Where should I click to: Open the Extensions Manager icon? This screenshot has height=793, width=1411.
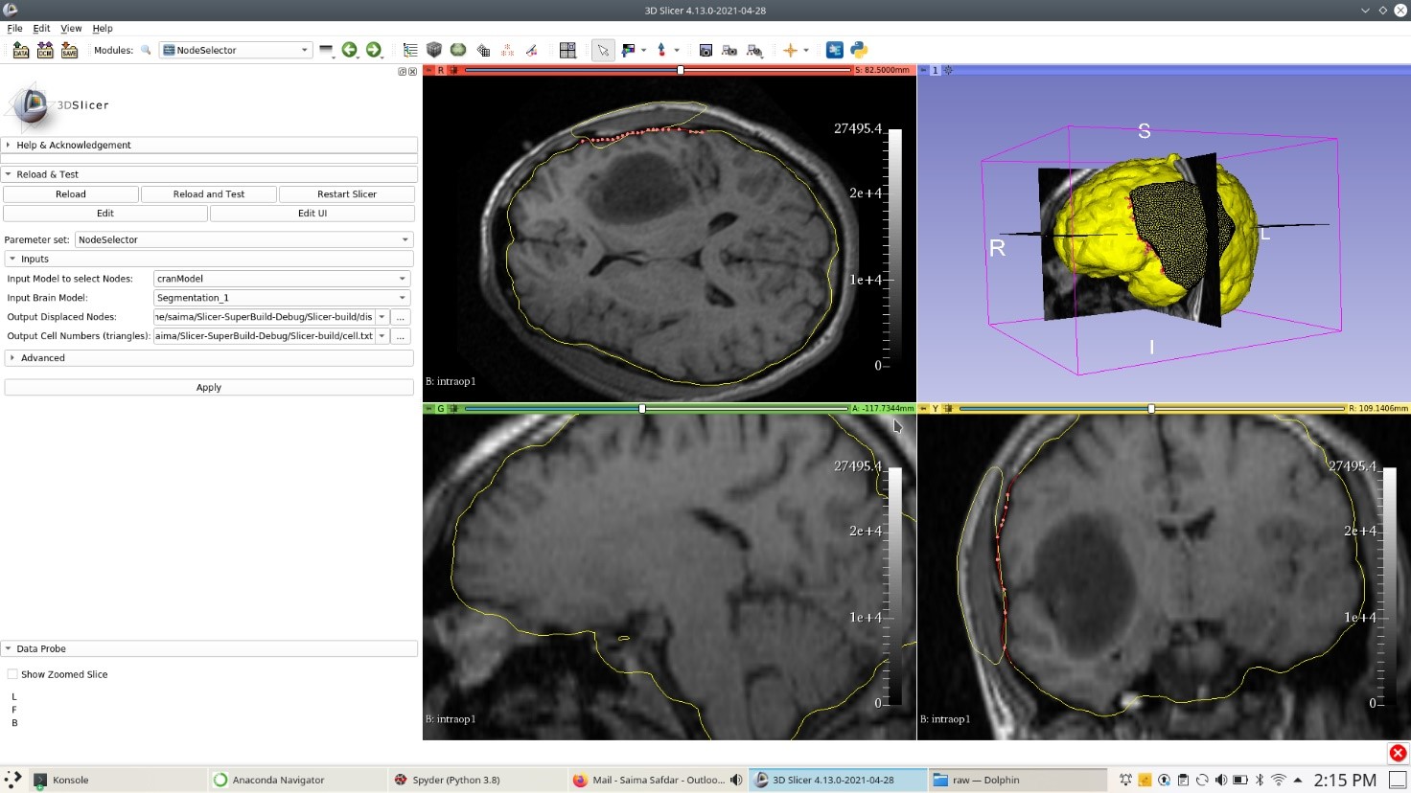tap(834, 50)
